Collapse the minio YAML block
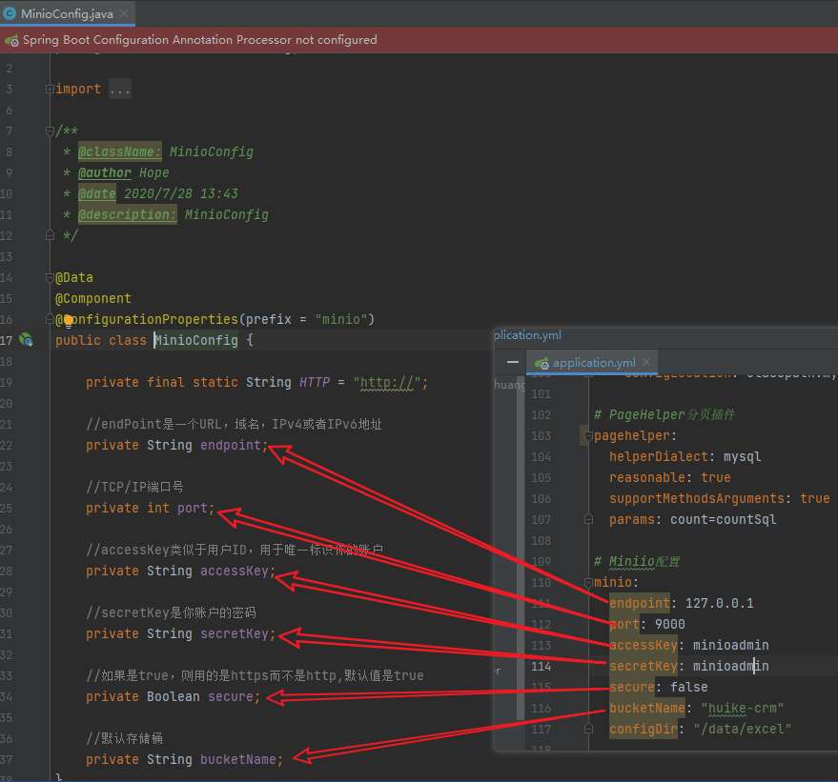The image size is (838, 782). coord(588,582)
